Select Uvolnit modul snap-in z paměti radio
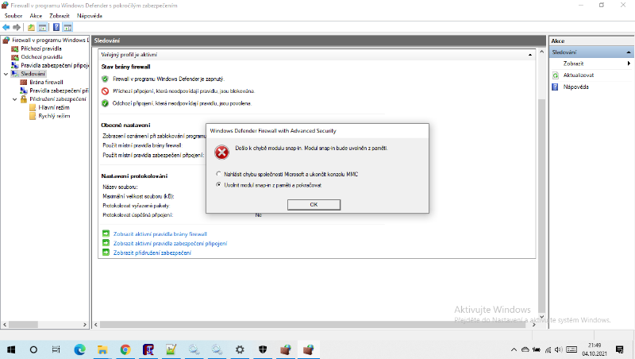The image size is (635, 359). pyautogui.click(x=219, y=185)
